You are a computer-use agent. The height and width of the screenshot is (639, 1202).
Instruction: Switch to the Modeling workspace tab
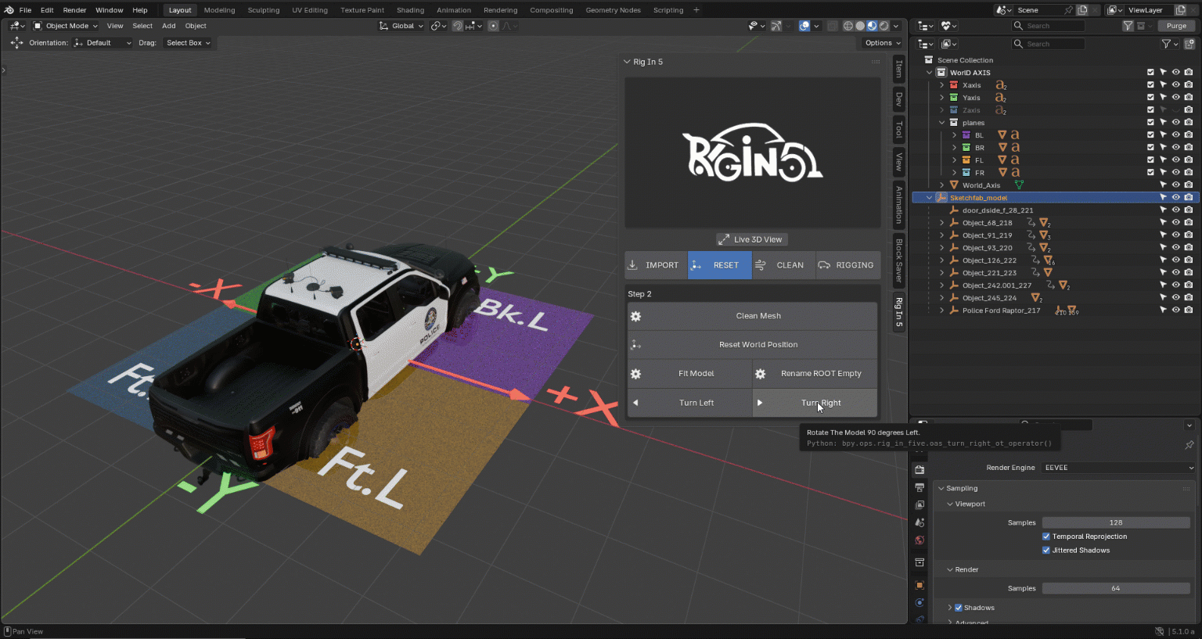219,10
